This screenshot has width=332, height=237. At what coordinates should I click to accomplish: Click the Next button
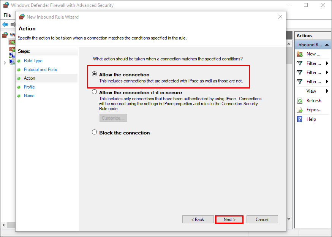pyautogui.click(x=229, y=220)
